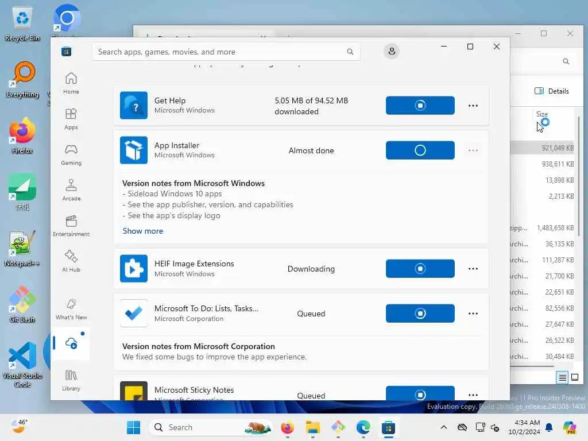Image resolution: width=588 pixels, height=441 pixels.
Task: Open File Explorer from the taskbar
Action: (313, 427)
